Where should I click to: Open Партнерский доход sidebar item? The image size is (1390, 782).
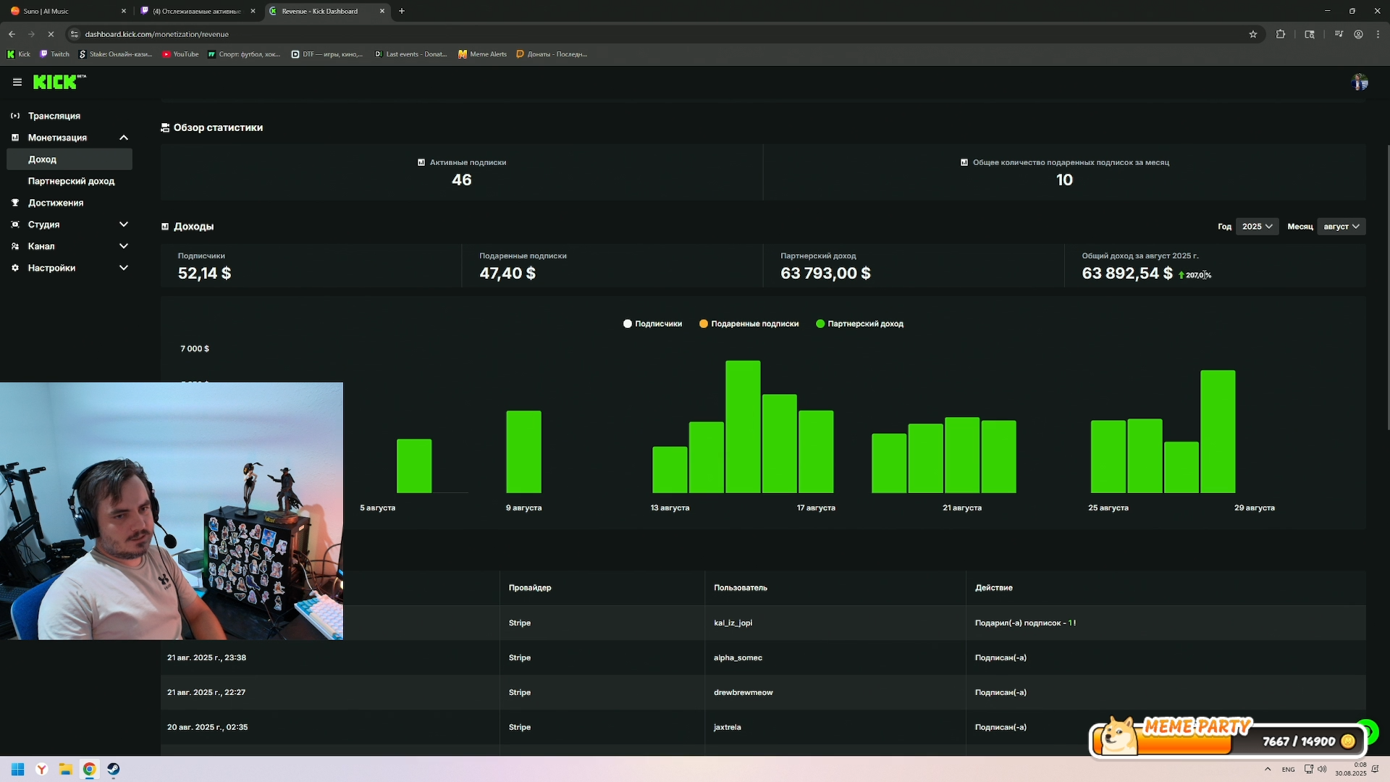pos(71,181)
